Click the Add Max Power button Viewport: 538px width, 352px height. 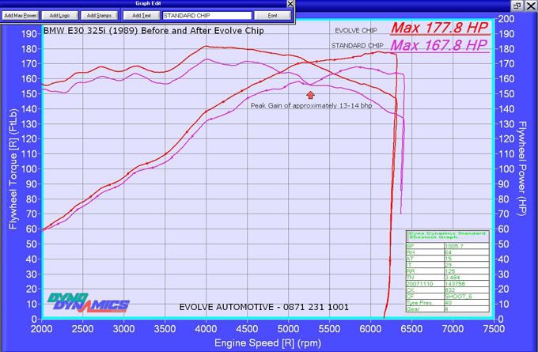tap(21, 16)
